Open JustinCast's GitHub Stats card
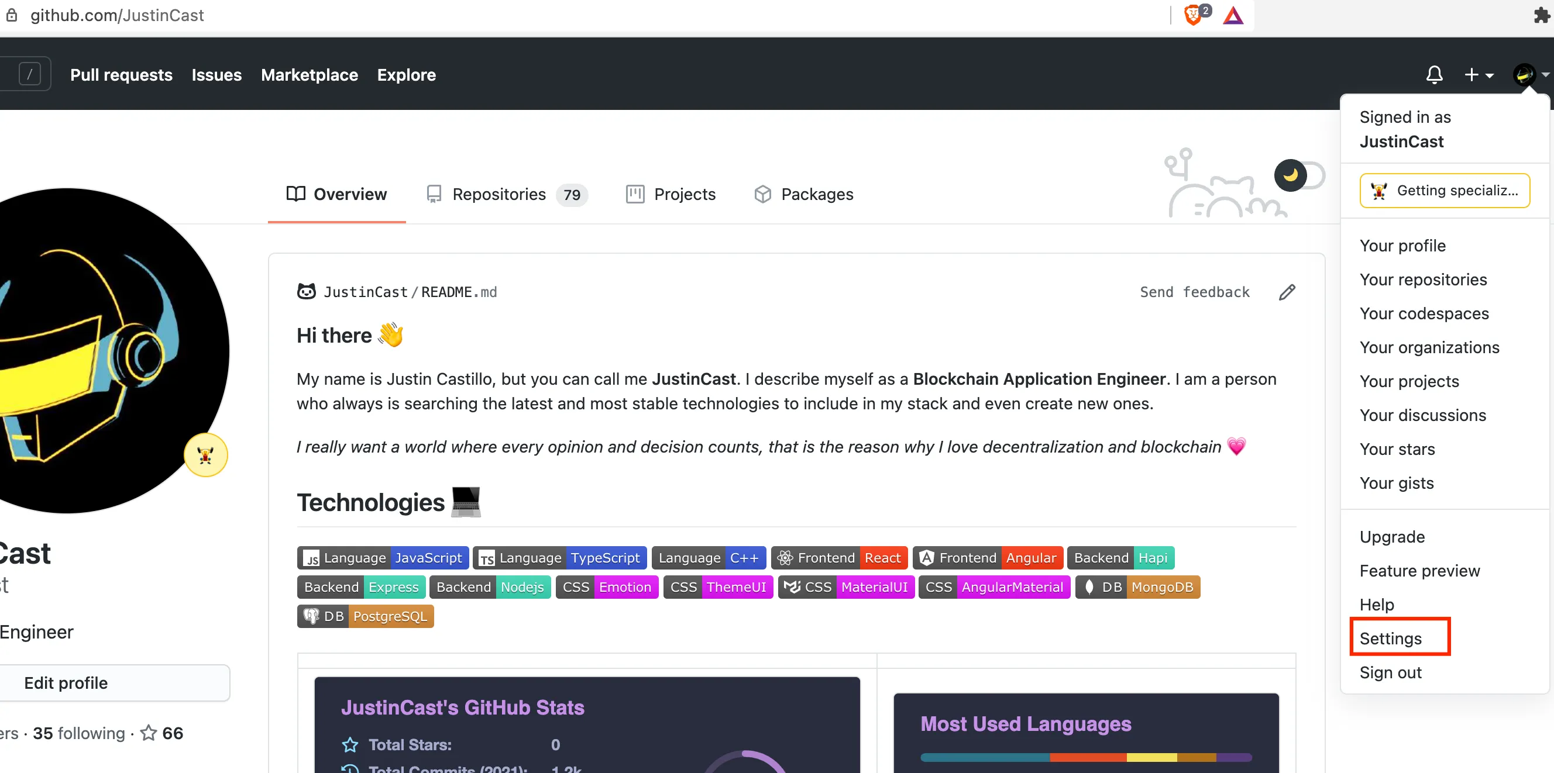1554x773 pixels. [587, 725]
